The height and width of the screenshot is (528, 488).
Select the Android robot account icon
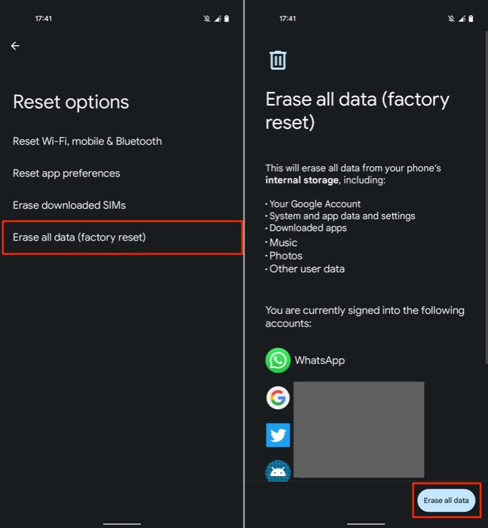pos(278,471)
